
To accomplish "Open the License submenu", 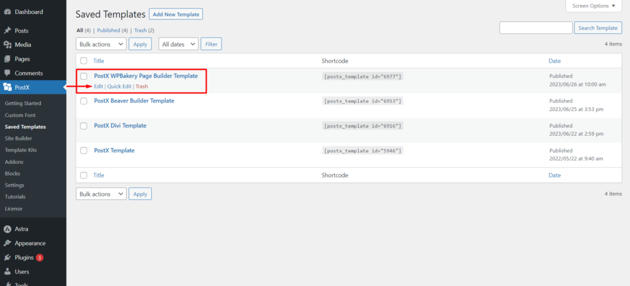I will (x=14, y=209).
